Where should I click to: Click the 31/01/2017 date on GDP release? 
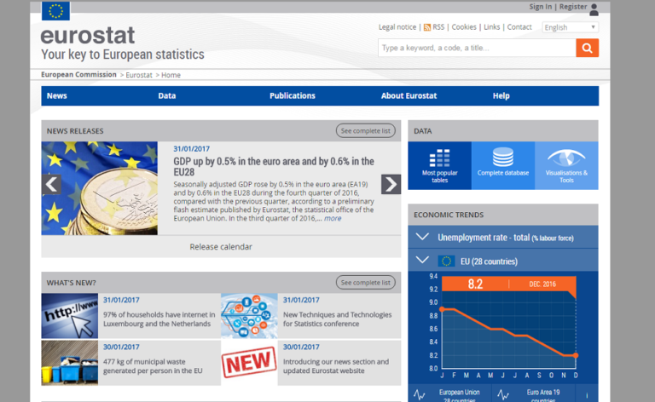click(192, 149)
